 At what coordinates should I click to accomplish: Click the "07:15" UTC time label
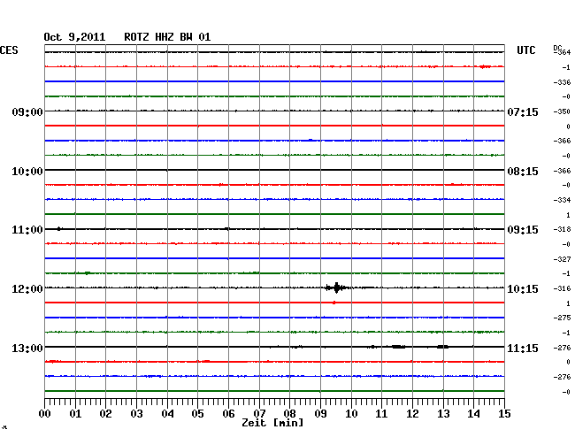tap(523, 111)
